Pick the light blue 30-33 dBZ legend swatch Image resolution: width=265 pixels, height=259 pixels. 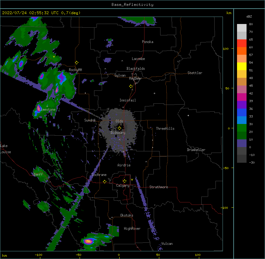[x=242, y=120]
